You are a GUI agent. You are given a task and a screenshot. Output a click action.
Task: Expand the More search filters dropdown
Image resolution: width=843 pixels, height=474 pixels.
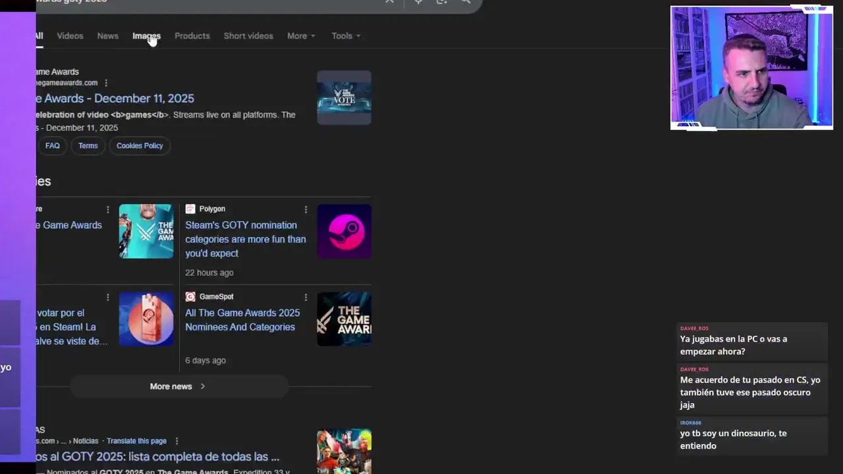[x=301, y=36]
